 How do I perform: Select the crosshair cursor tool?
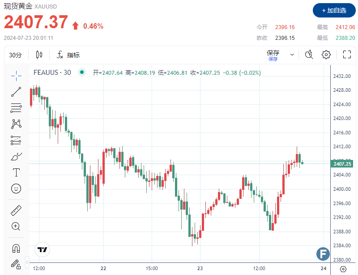(x=16, y=76)
